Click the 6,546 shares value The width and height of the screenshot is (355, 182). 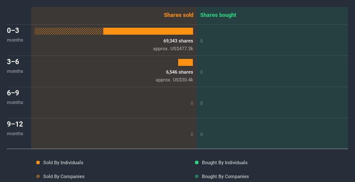tap(179, 72)
